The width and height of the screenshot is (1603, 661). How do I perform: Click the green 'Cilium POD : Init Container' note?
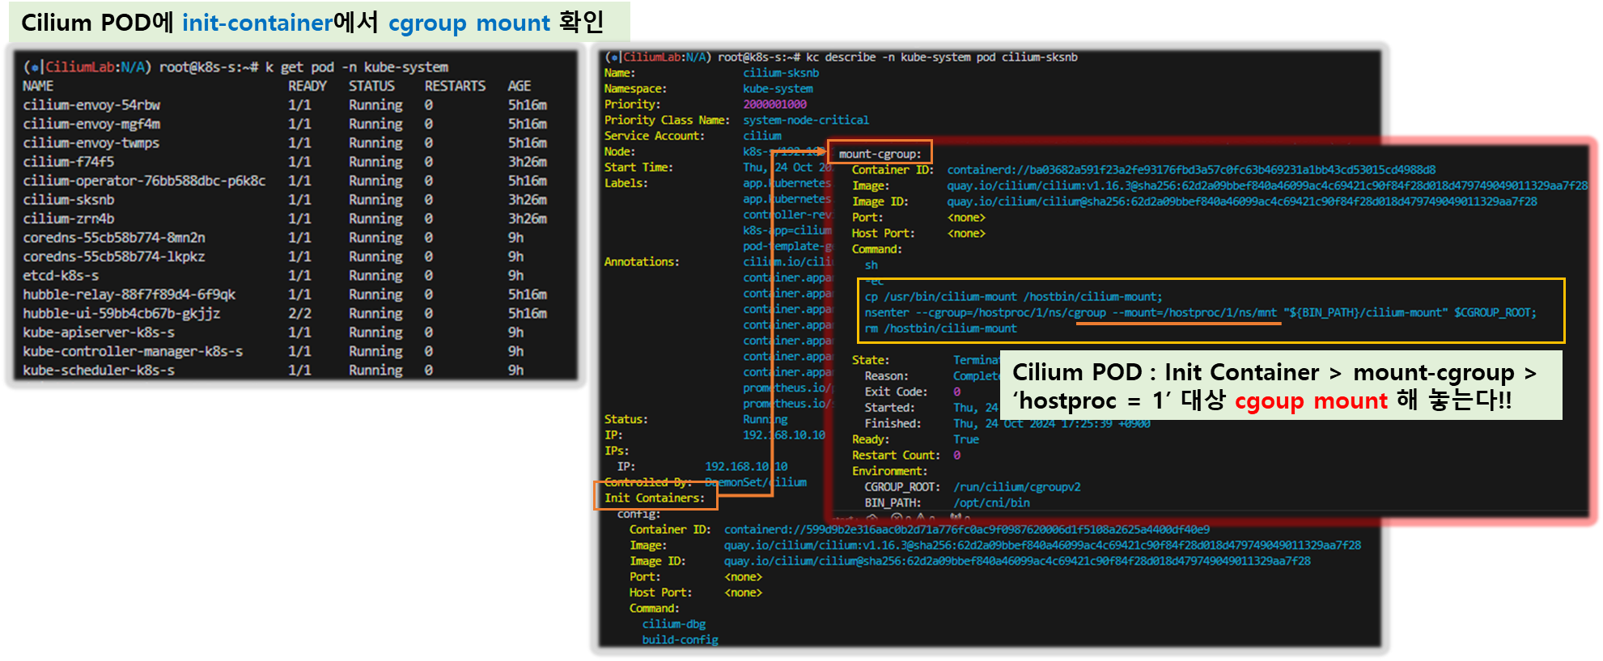click(x=1282, y=386)
